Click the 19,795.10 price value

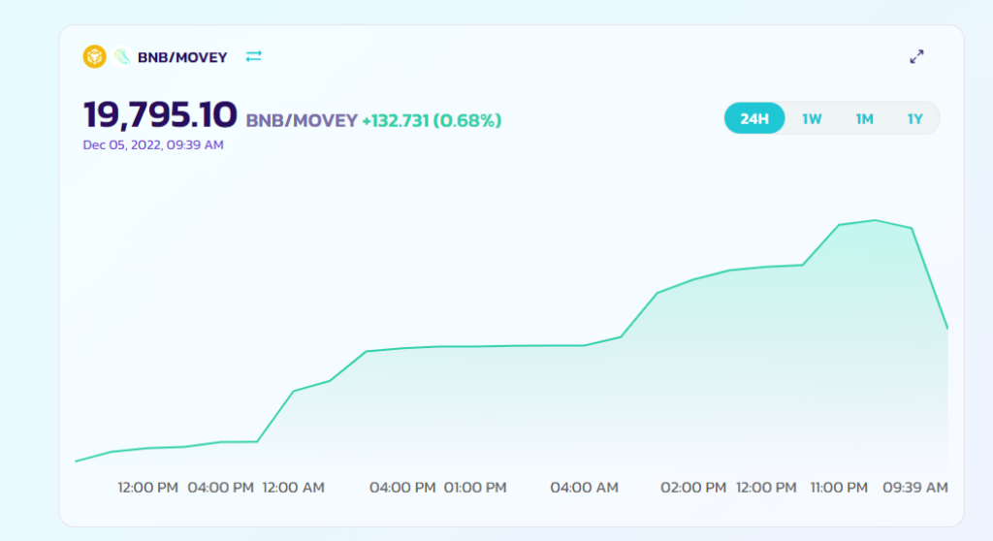point(160,115)
